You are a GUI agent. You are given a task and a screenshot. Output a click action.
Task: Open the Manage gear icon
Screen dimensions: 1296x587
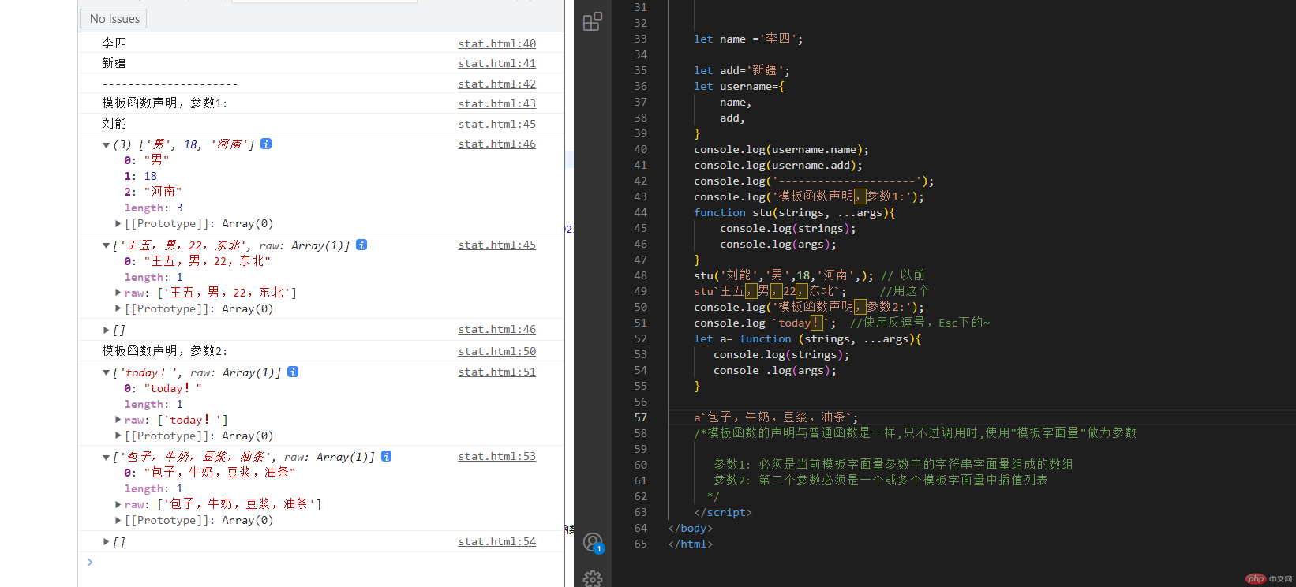pyautogui.click(x=593, y=579)
